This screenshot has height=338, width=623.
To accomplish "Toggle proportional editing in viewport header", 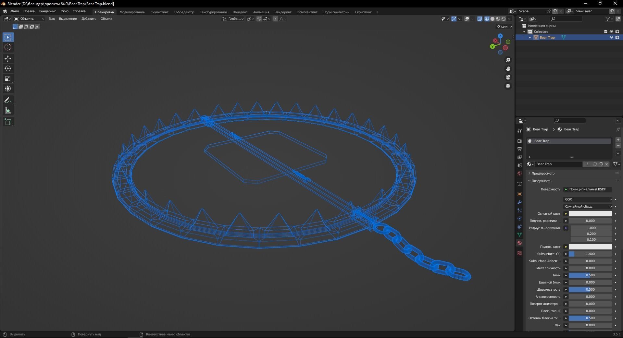I will click(275, 19).
